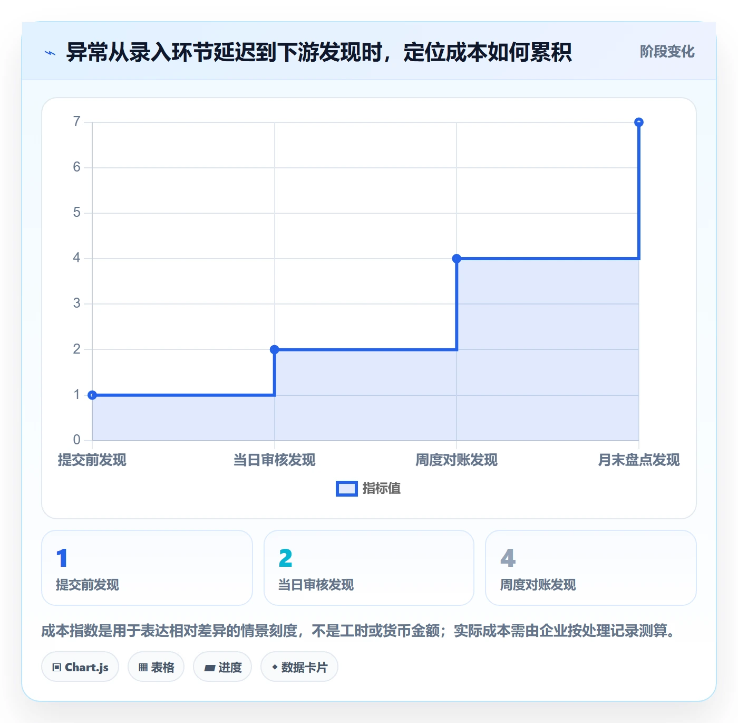
Task: Click the lightning icon beside the title
Action: (50, 53)
